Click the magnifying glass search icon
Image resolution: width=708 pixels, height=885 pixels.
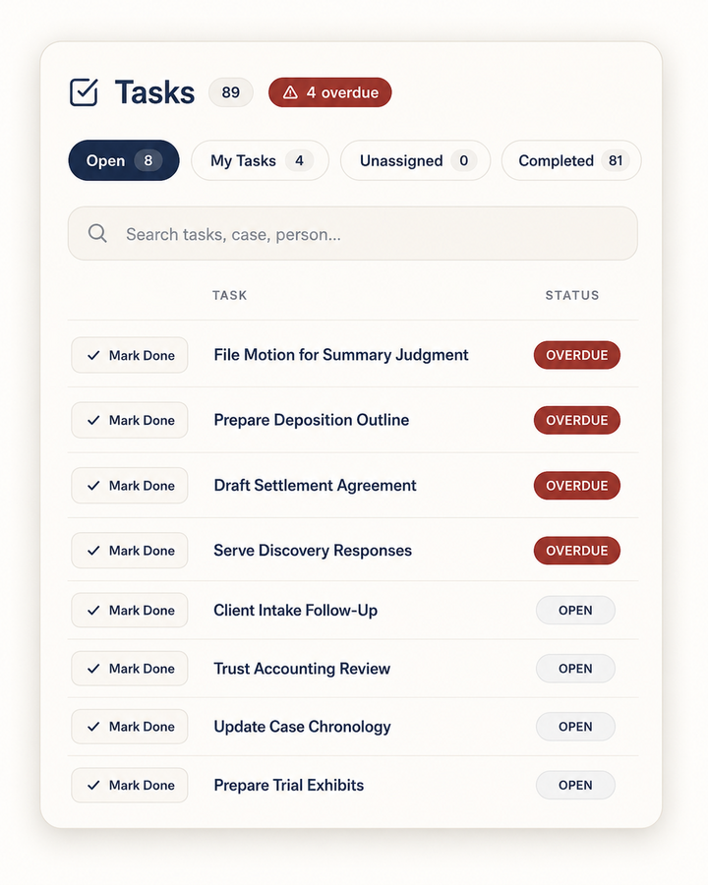97,233
